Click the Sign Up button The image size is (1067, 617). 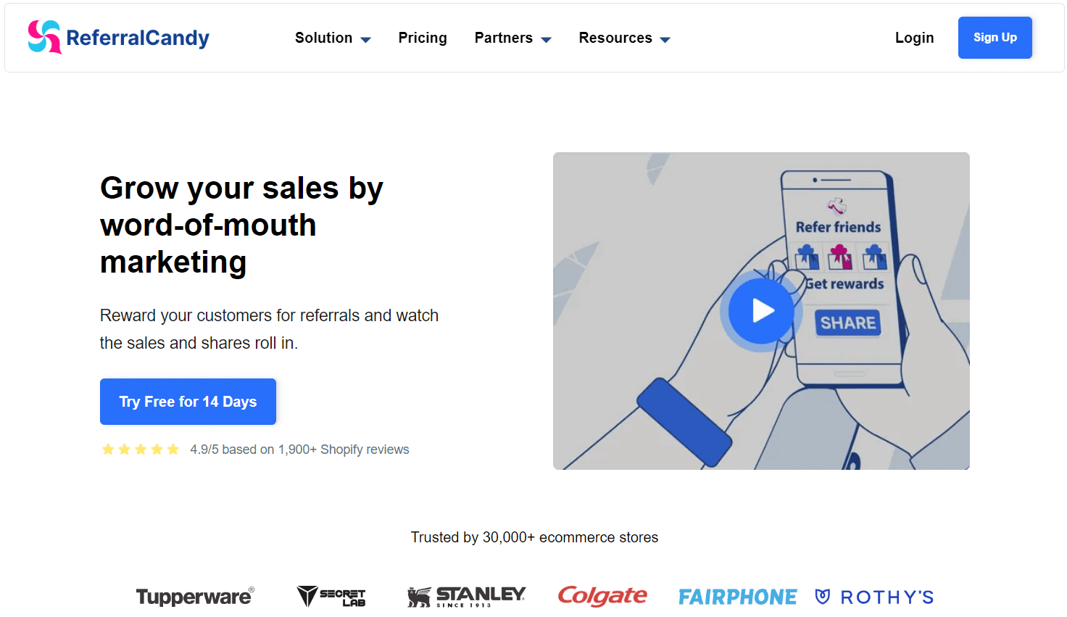click(x=995, y=37)
